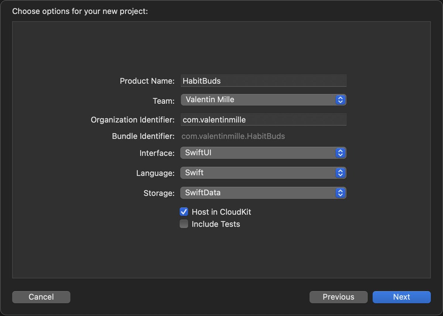Click the 'Host in CloudKit' label text
This screenshot has width=443, height=316.
click(x=221, y=212)
